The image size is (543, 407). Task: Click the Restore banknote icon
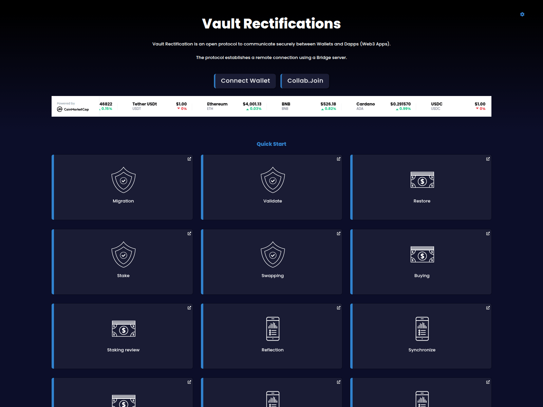coord(422,180)
